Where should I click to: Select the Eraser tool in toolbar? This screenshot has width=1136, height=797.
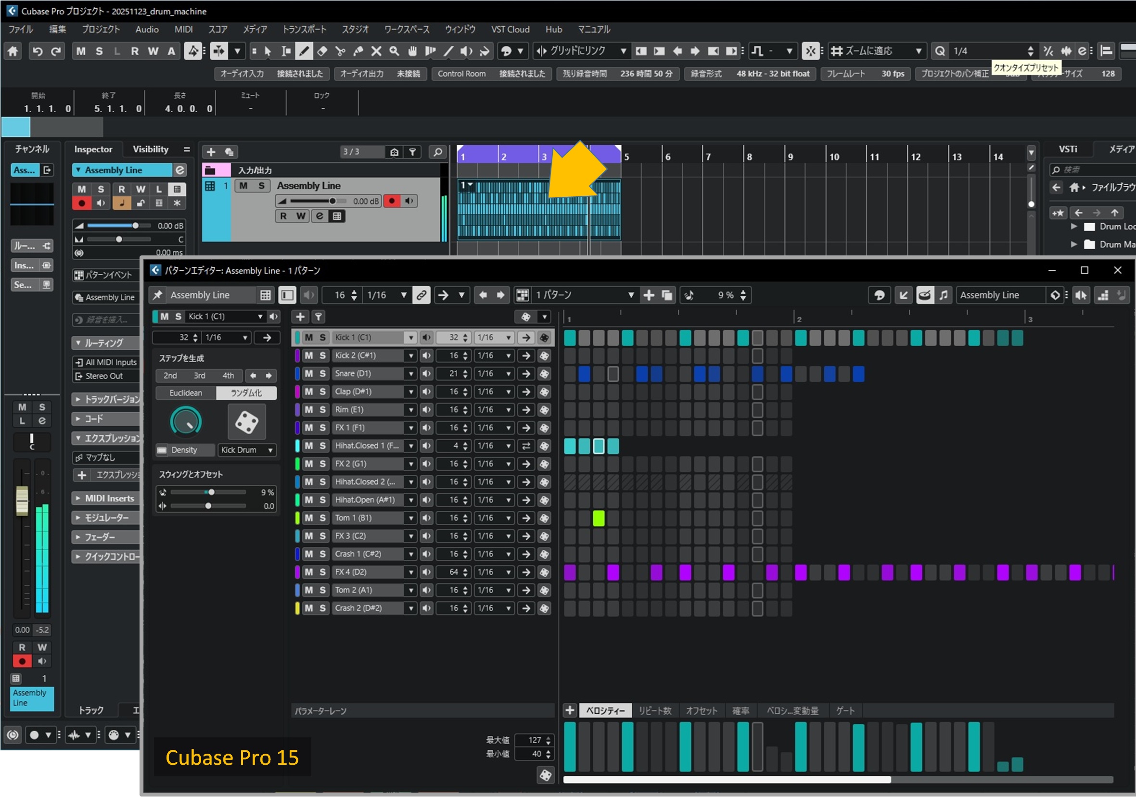pos(322,51)
